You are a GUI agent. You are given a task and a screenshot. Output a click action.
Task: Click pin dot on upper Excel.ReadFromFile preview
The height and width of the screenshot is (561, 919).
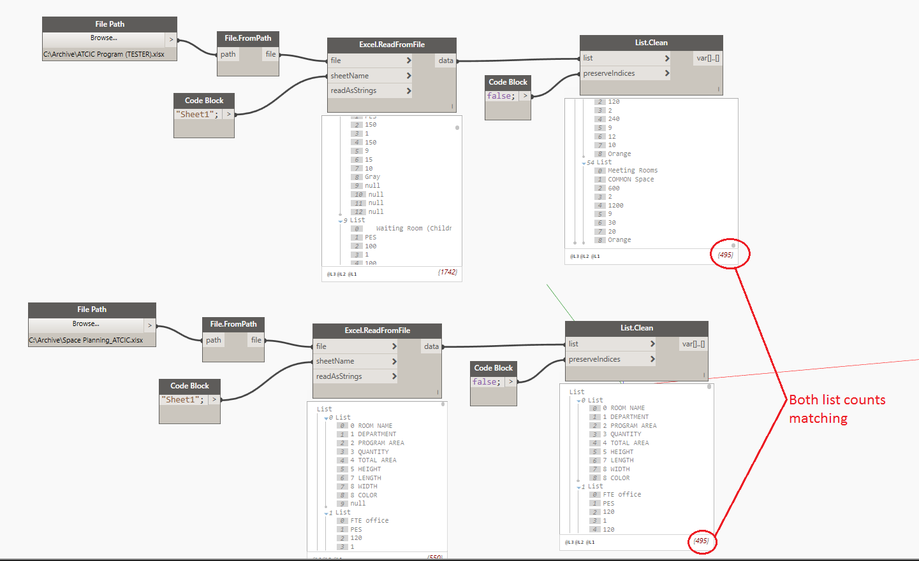tap(457, 128)
